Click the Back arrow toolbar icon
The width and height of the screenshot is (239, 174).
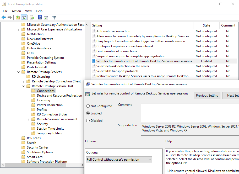(4, 18)
